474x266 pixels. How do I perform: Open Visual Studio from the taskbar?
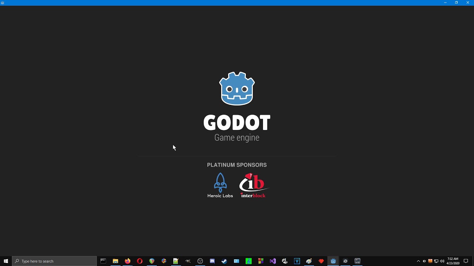273,261
